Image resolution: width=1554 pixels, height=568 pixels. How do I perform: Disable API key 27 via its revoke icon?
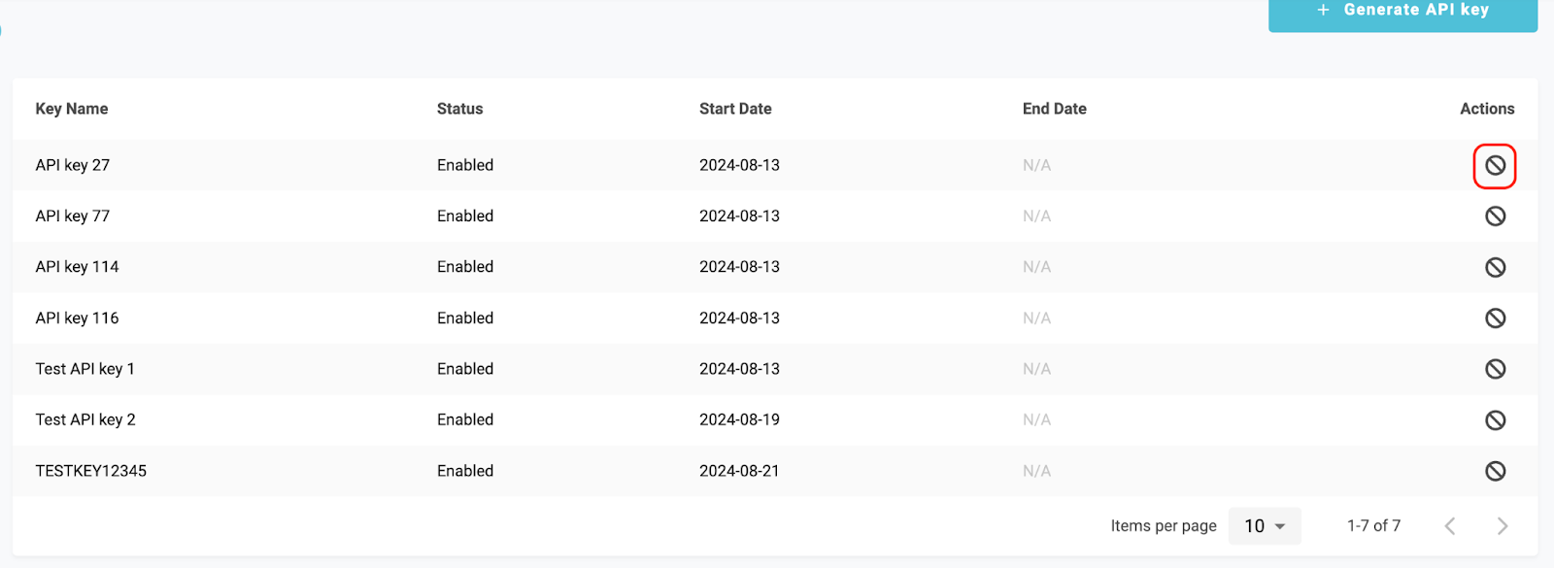1495,166
